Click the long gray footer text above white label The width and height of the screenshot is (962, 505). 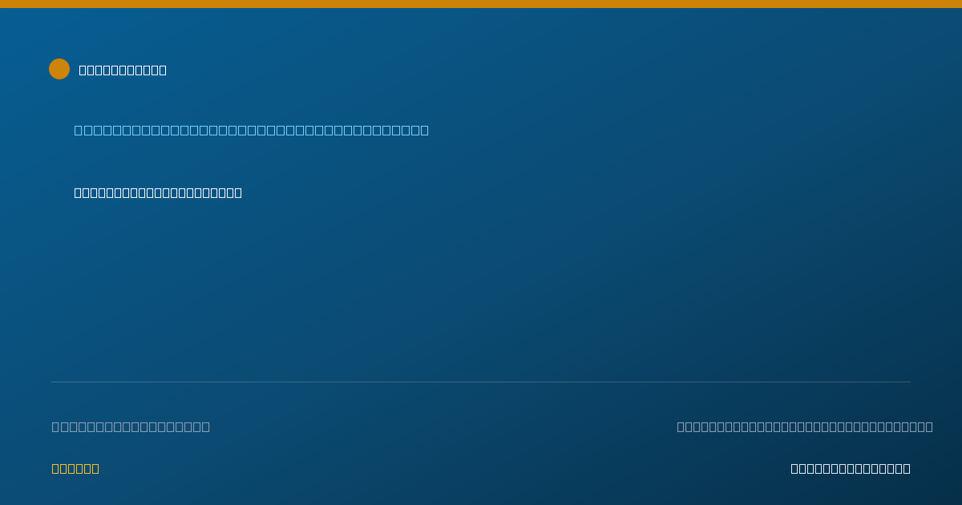tap(805, 426)
